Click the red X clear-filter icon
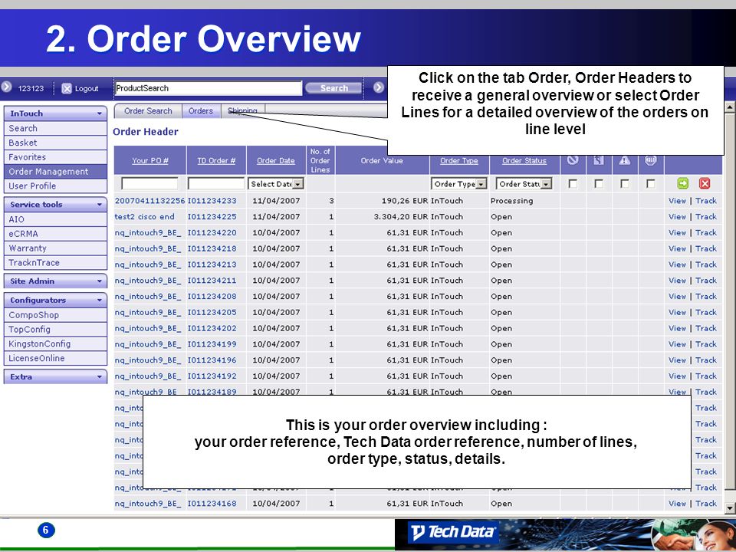 (x=705, y=183)
